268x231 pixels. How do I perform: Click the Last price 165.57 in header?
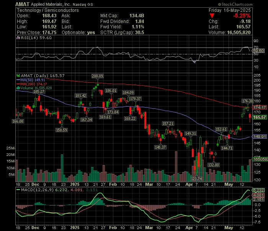[243, 27]
